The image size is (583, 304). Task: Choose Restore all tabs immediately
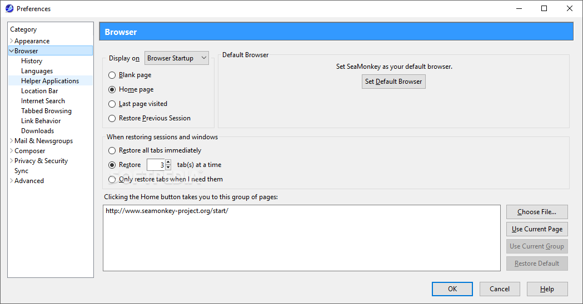(x=112, y=151)
